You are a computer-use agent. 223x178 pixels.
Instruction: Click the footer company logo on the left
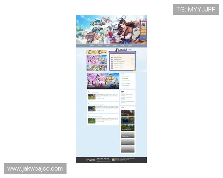90,160
